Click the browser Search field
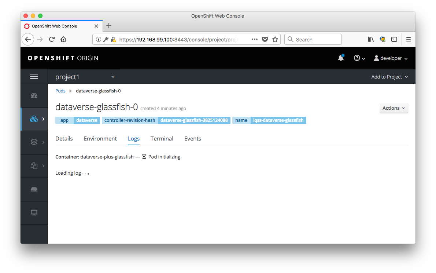This screenshot has height=273, width=436. (x=313, y=39)
